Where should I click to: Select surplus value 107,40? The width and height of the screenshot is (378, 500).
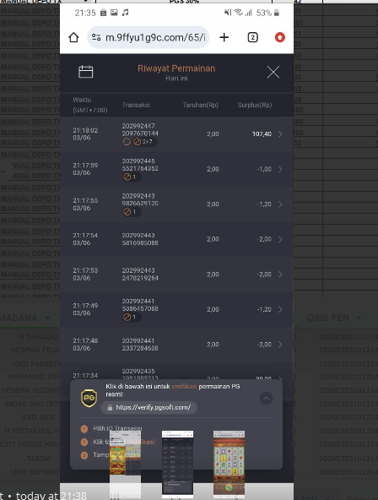[262, 134]
